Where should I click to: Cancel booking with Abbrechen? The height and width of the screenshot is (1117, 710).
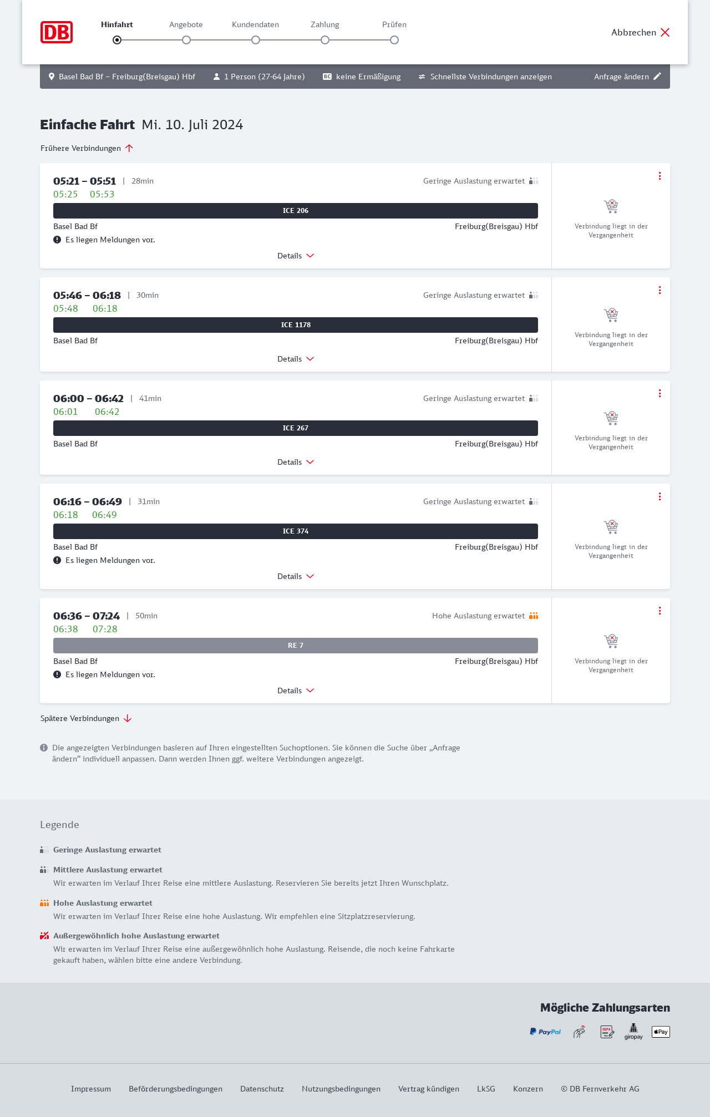click(641, 32)
